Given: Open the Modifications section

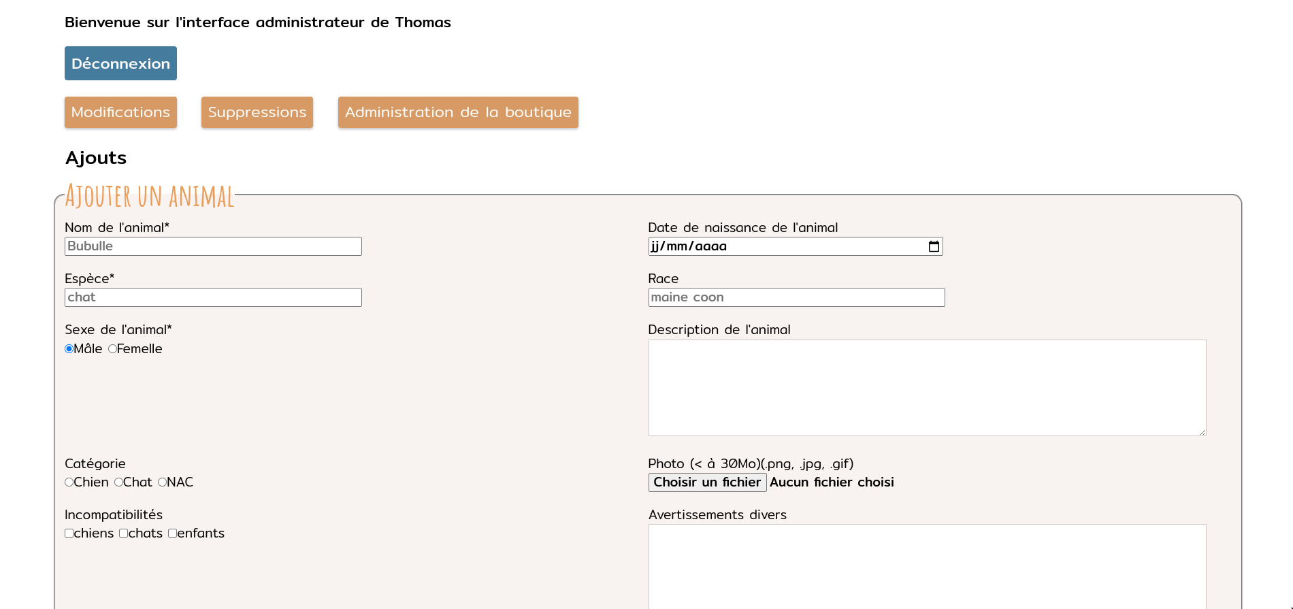Looking at the screenshot, I should 120,112.
